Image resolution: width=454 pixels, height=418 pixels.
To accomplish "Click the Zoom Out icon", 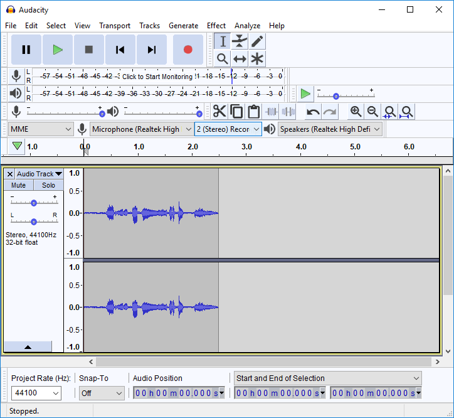I will pyautogui.click(x=372, y=112).
